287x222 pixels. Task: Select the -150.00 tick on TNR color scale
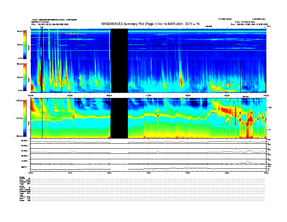point(19,136)
